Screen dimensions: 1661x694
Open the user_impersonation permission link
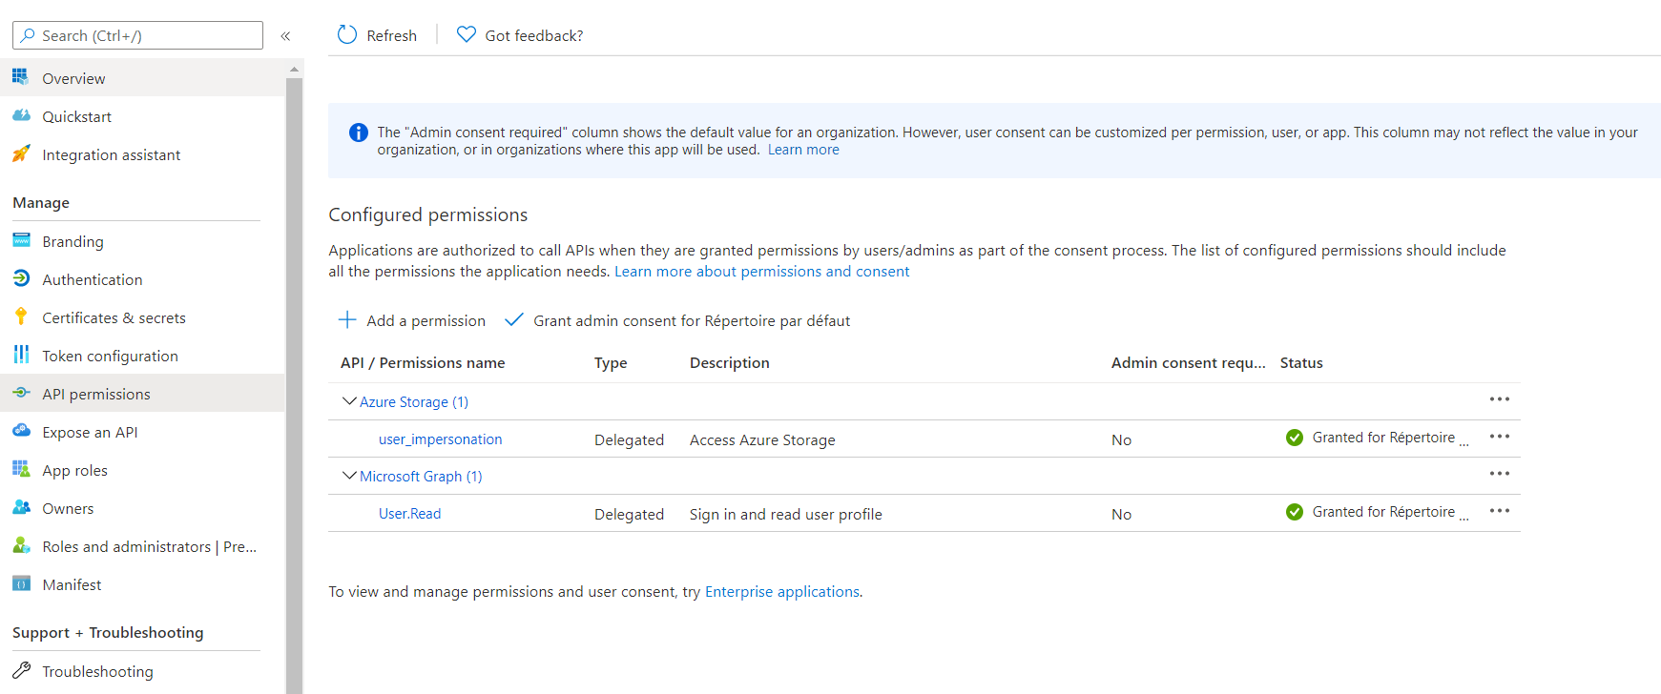[x=440, y=439]
